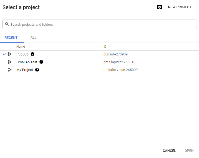The image size is (199, 158).
Task: Switch to the ALL tab
Action: 33,38
